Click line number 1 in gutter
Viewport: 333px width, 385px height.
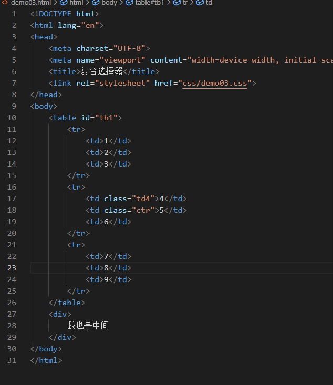[x=14, y=14]
